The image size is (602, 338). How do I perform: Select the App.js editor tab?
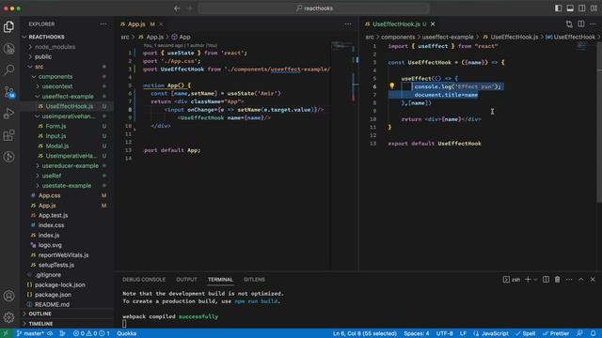pyautogui.click(x=136, y=24)
